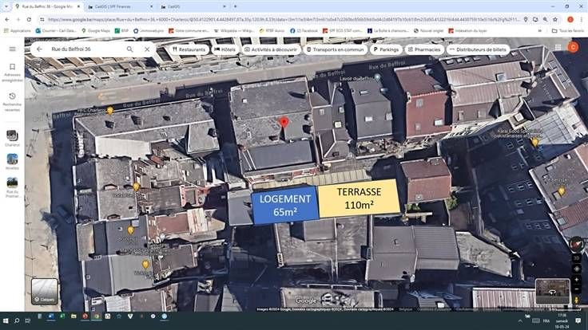This screenshot has height=330, width=588.
Task: Clear the search box with X
Action: coord(147,49)
